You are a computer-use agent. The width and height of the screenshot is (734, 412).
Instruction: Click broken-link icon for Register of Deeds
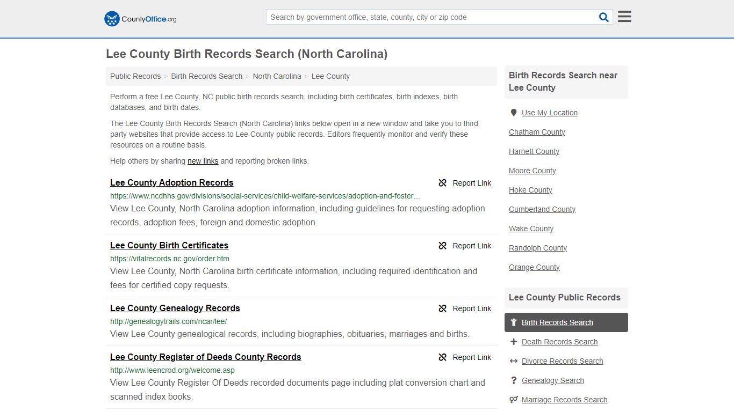pyautogui.click(x=443, y=357)
